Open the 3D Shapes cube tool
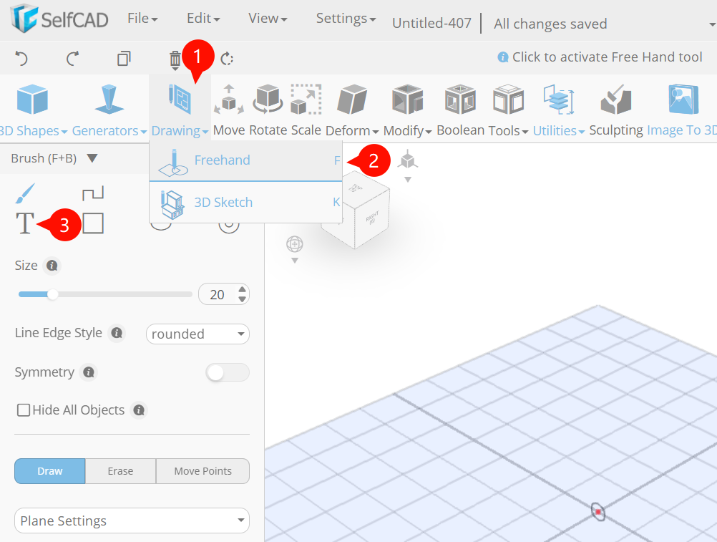717x542 pixels. (32, 100)
